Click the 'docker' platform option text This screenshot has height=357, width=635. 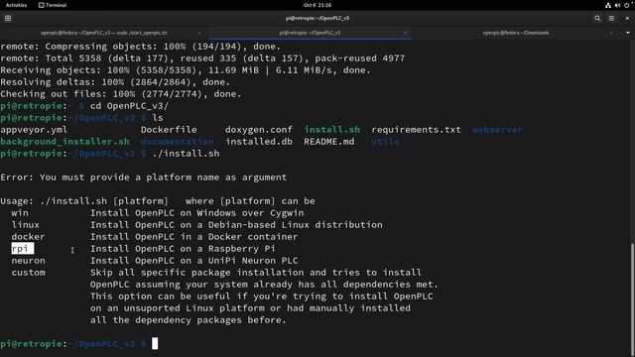click(x=29, y=237)
